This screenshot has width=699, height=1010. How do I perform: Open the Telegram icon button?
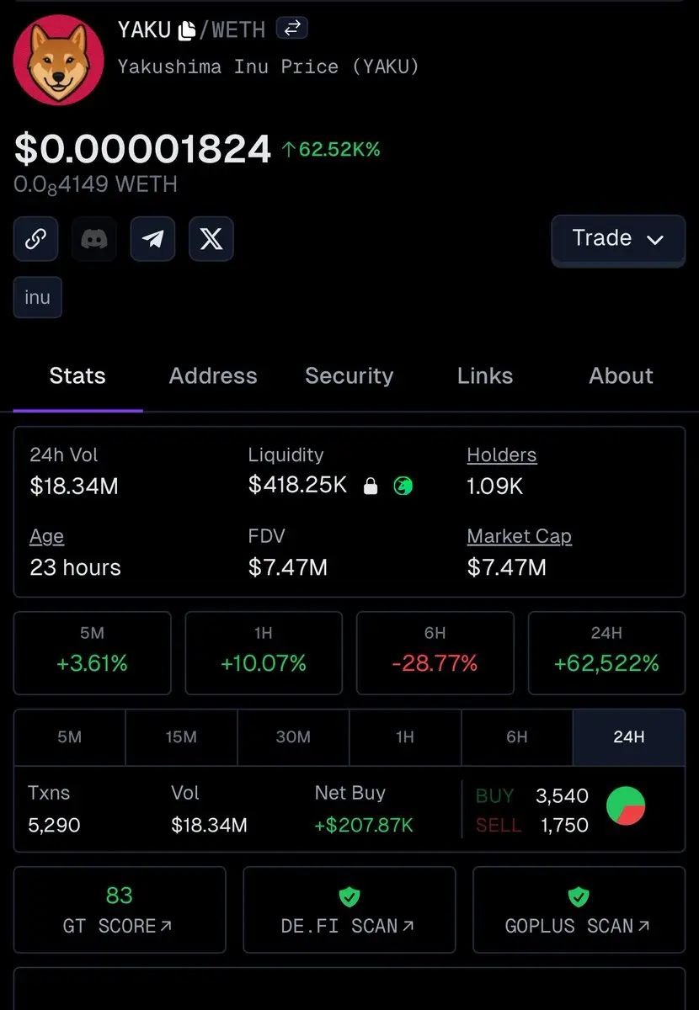pos(152,239)
